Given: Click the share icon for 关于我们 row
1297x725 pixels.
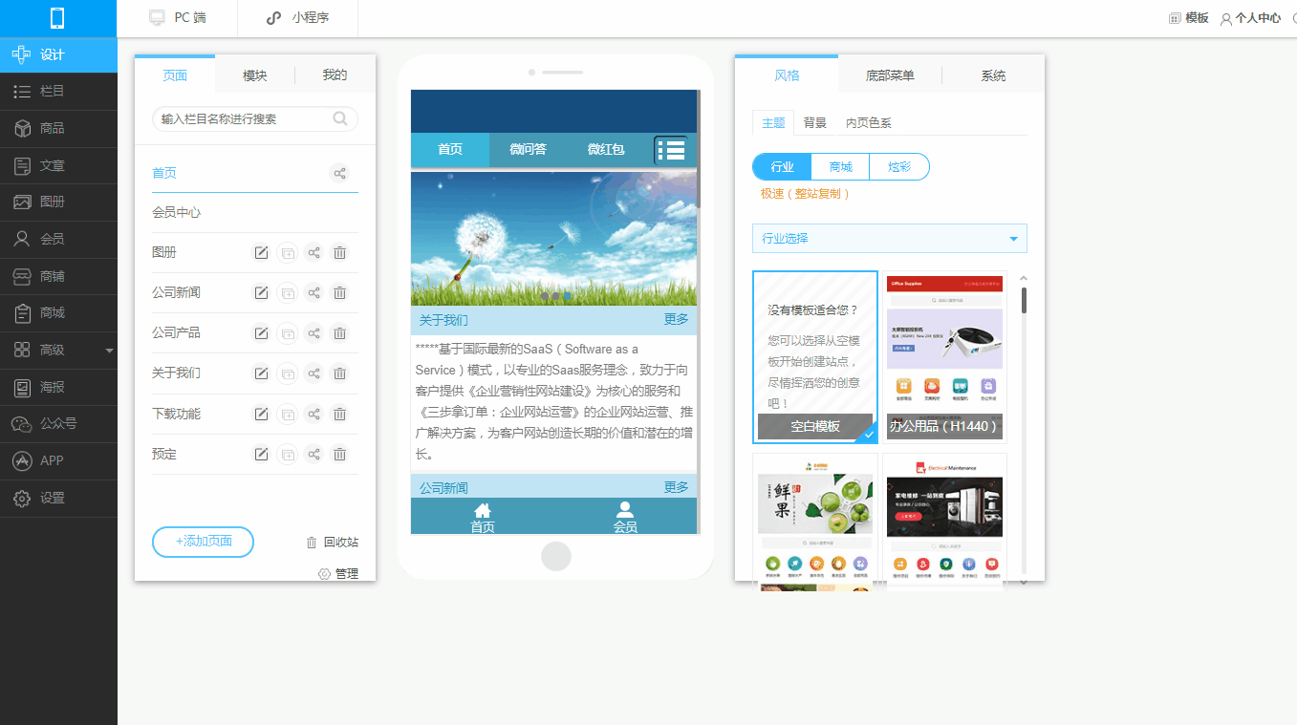Looking at the screenshot, I should pos(313,373).
